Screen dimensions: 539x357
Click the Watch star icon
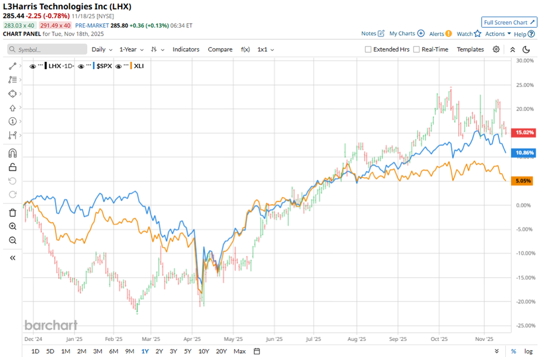coord(478,33)
